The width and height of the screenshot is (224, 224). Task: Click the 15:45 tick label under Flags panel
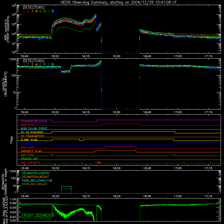tap(25, 168)
